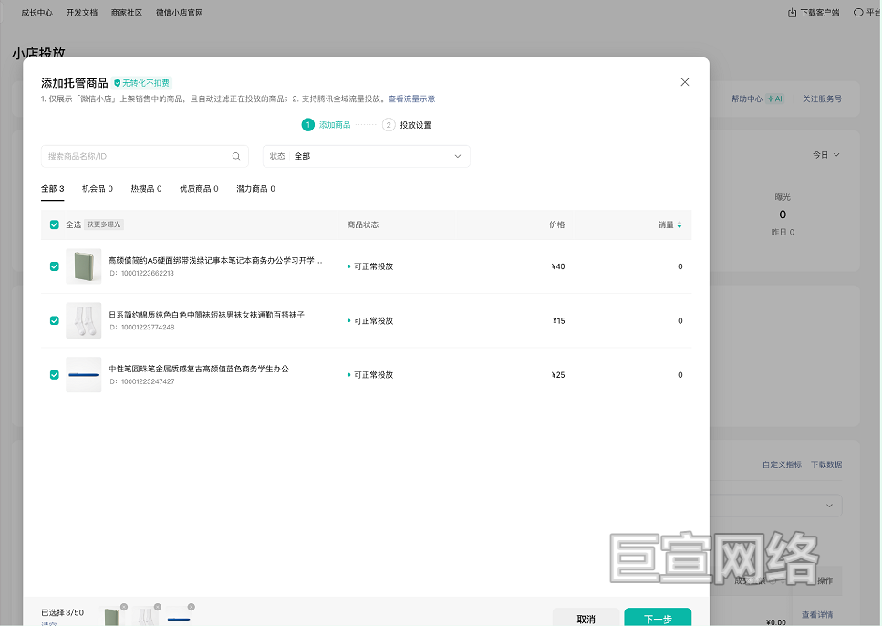Uncheck the A5 notebook product row
This screenshot has height=626, width=882.
pos(55,266)
